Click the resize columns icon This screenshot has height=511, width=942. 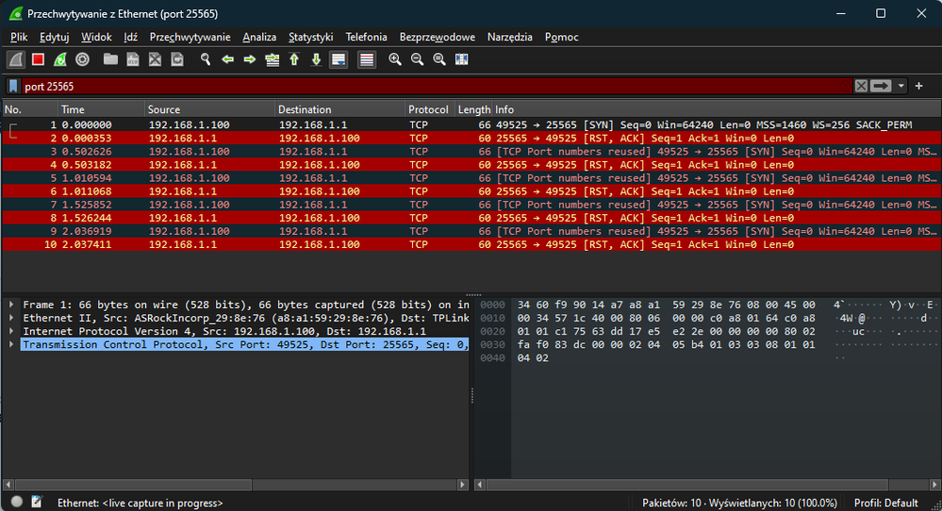461,59
